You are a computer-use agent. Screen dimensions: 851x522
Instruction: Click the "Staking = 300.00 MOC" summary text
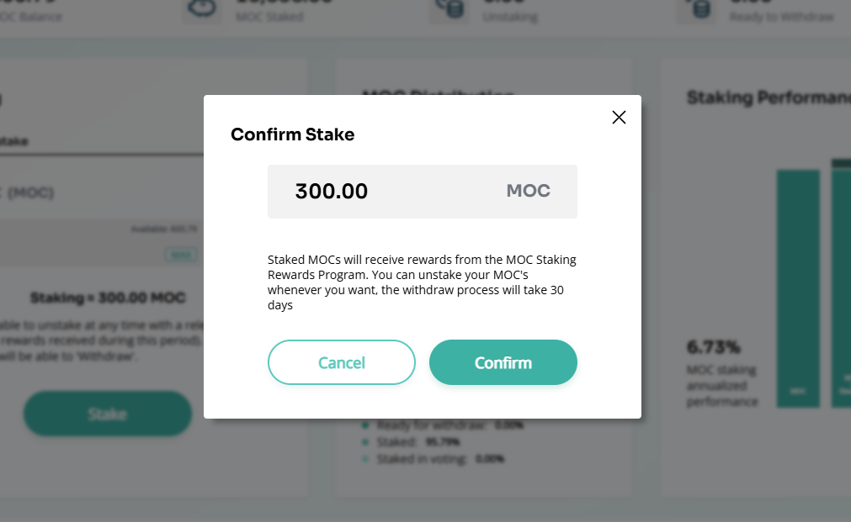click(108, 298)
